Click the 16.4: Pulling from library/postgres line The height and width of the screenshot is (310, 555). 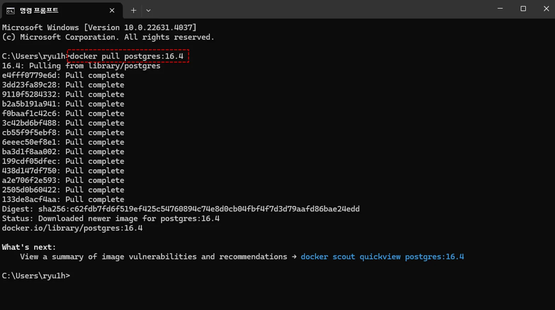(x=81, y=66)
